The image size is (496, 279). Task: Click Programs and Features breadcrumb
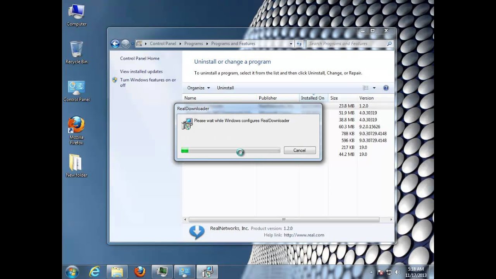point(233,44)
